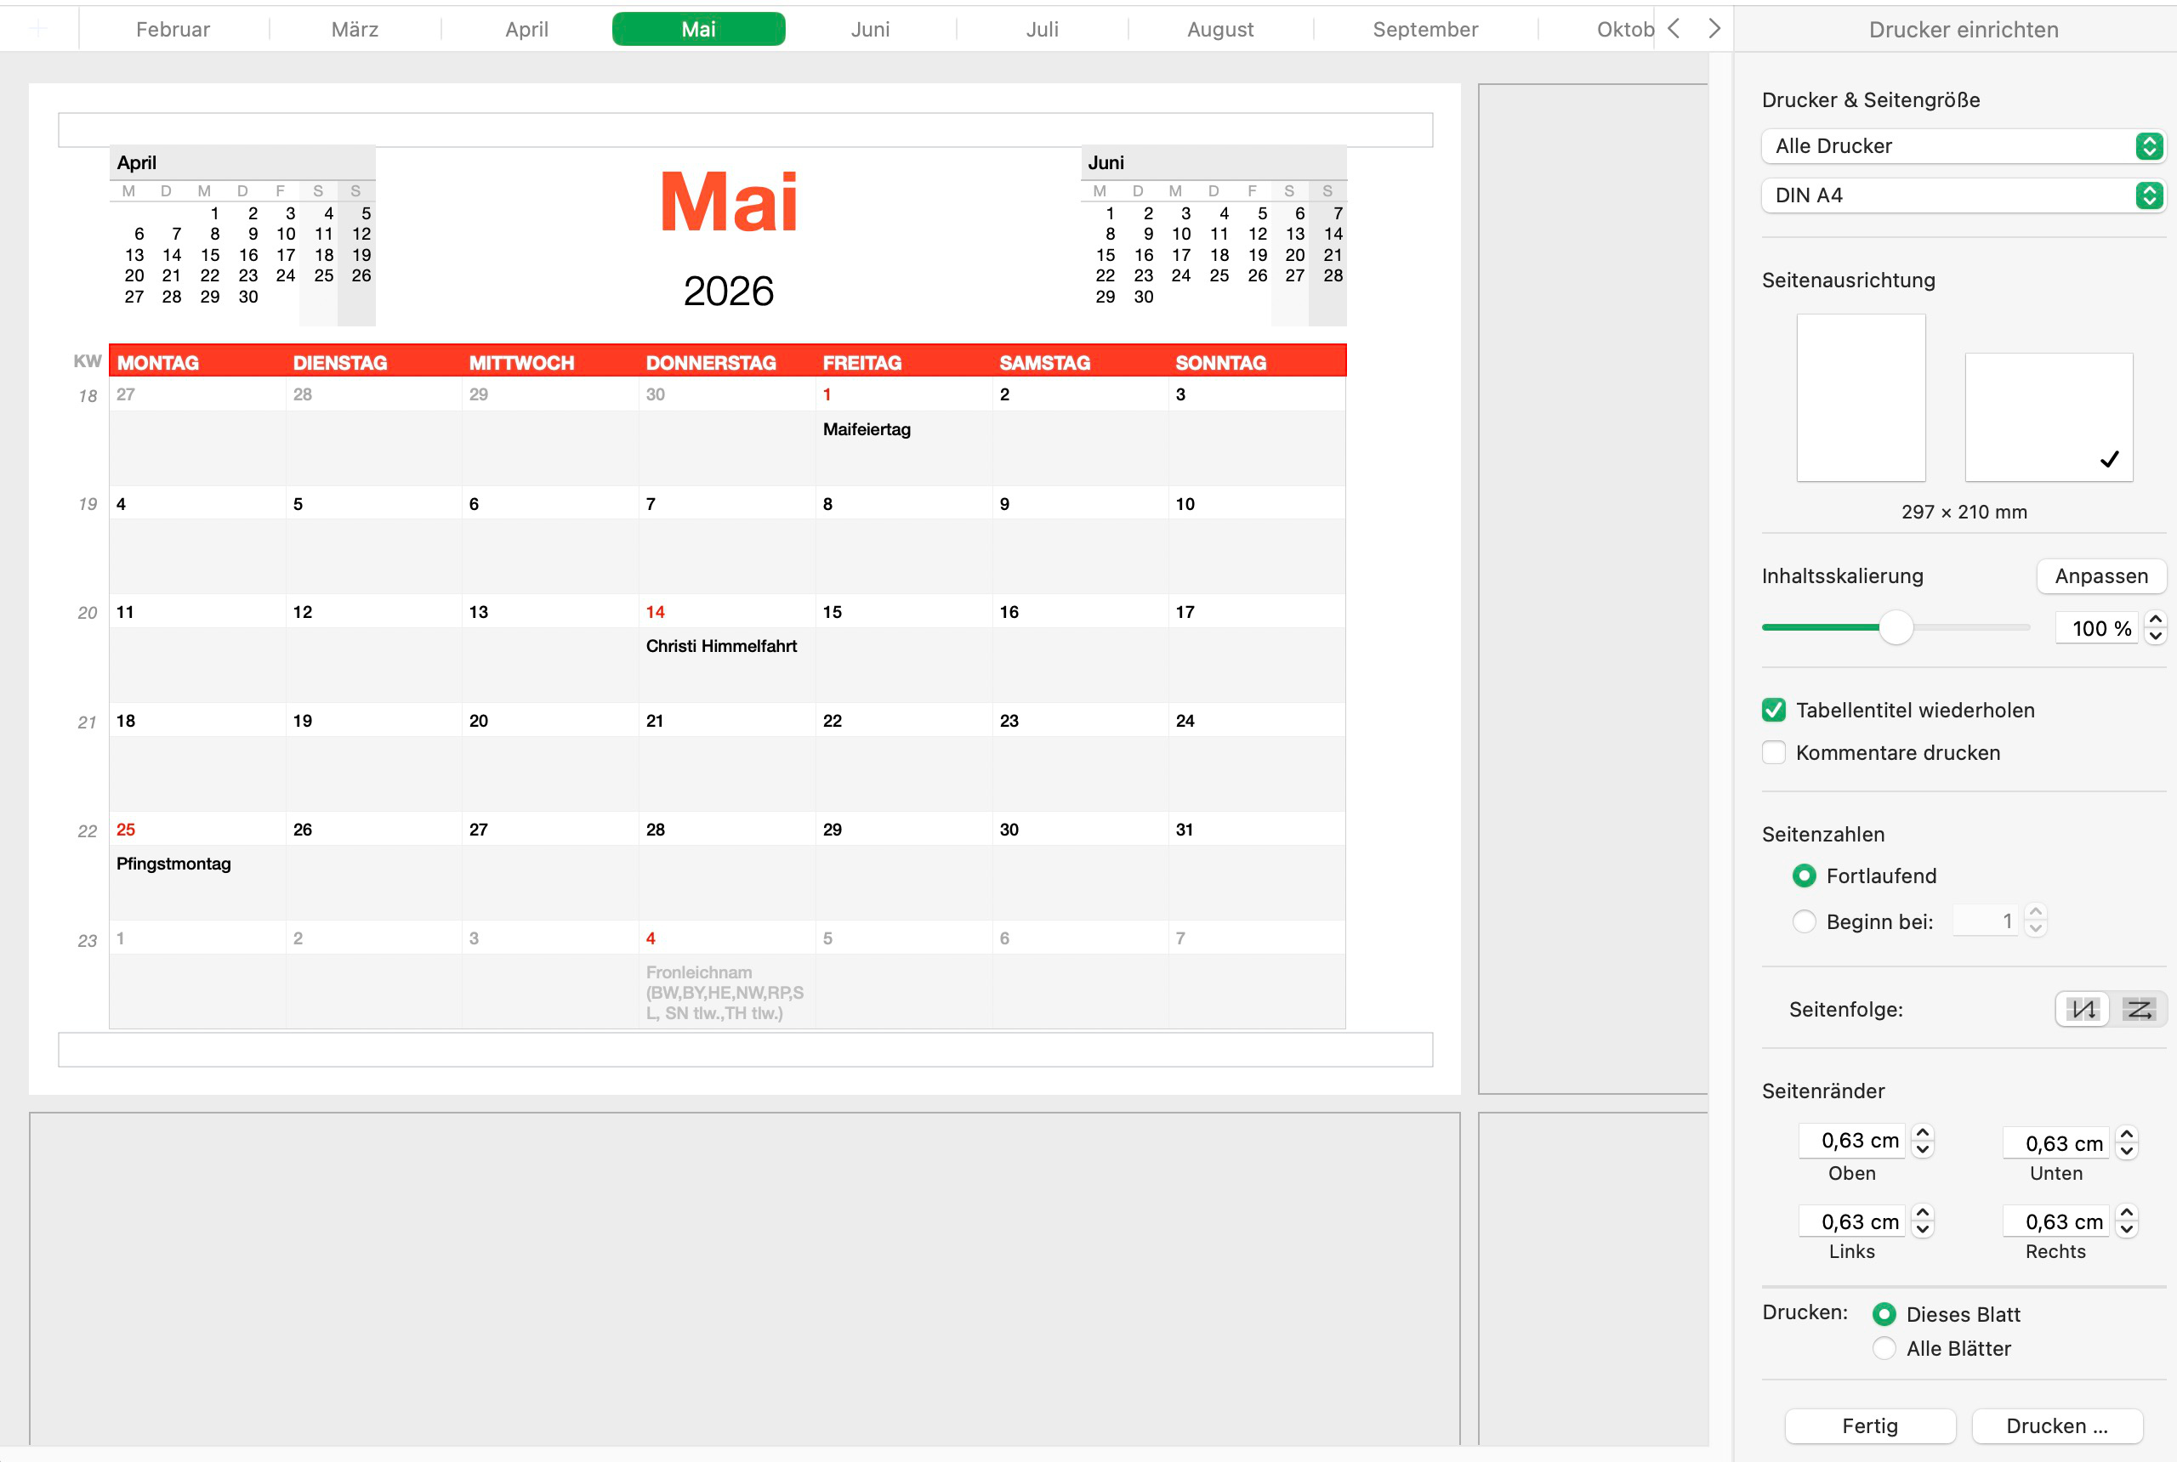Click the content scaling slider knob
The height and width of the screenshot is (1462, 2177).
pyautogui.click(x=1896, y=627)
